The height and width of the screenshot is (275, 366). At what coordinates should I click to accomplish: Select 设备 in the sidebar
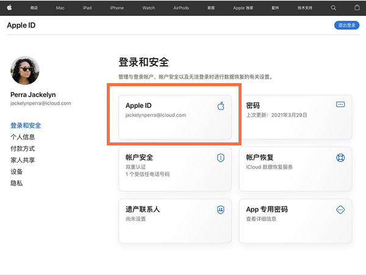click(16, 172)
